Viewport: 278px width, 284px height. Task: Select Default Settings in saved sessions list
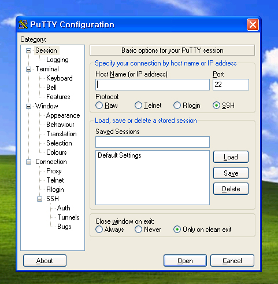coord(120,155)
